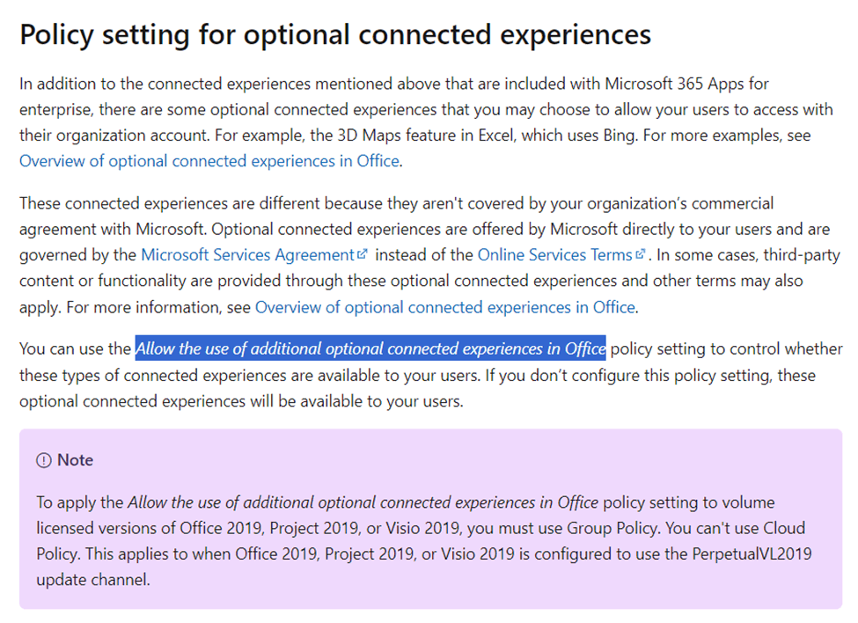Image resolution: width=858 pixels, height=623 pixels.
Task: Click the highlighted italic policy name text
Action: coord(370,348)
